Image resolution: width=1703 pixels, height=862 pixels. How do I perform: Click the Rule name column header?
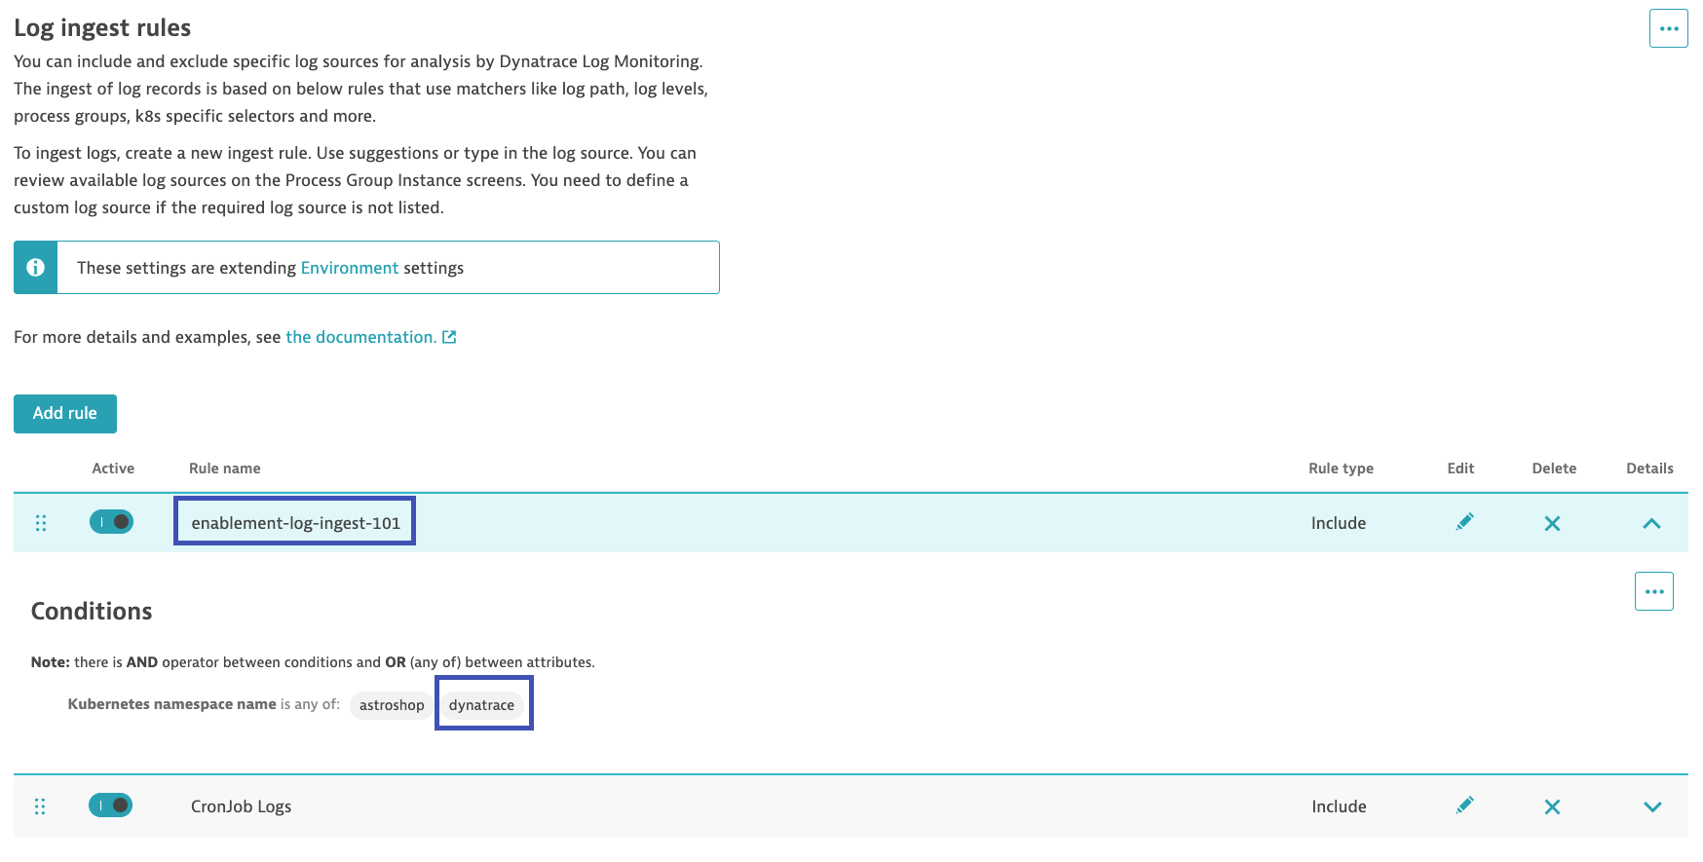[x=224, y=468]
